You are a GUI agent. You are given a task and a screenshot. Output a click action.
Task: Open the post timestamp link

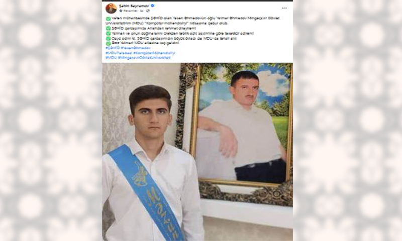point(142,11)
